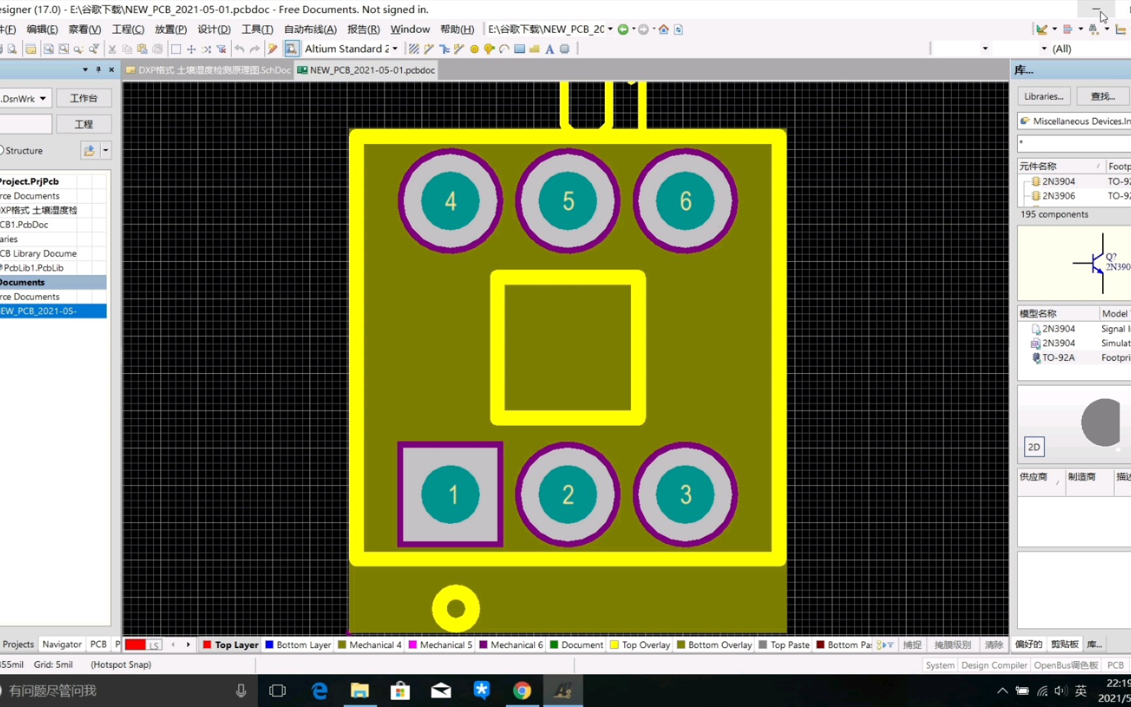The width and height of the screenshot is (1131, 707).
Task: Toggle the pushpin to auto-hide Projects panel
Action: coord(98,69)
